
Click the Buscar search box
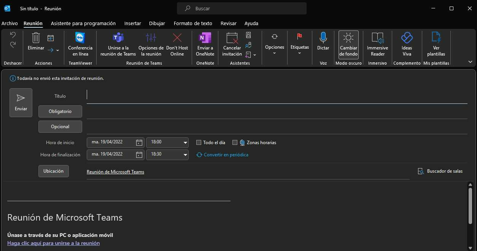242,8
